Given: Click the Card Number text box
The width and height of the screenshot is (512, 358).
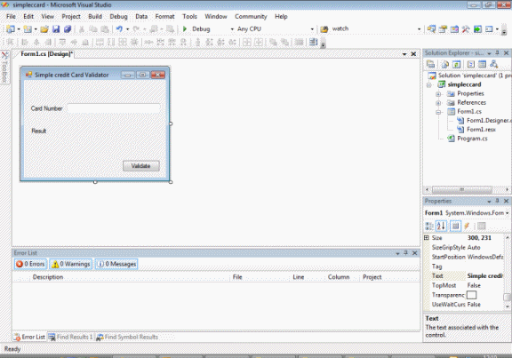Looking at the screenshot, I should pos(113,108).
